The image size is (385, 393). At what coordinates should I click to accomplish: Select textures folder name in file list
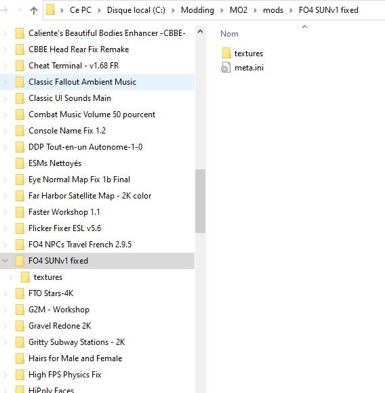click(x=248, y=54)
